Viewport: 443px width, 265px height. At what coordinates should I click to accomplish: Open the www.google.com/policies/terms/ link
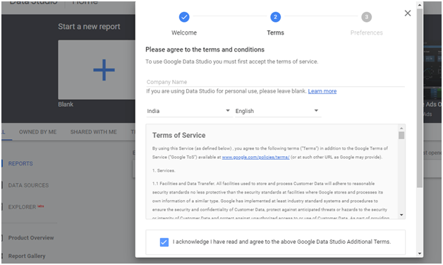[x=255, y=157]
